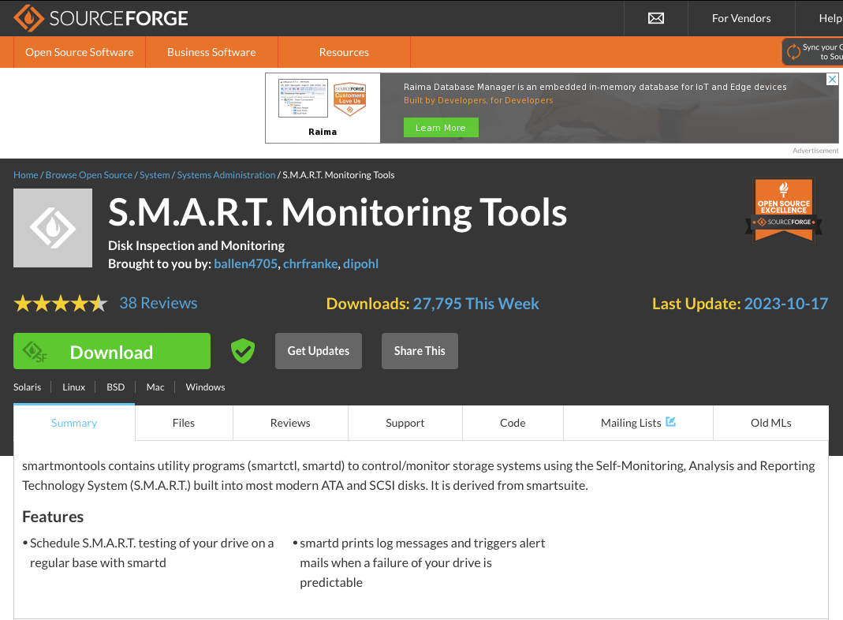The width and height of the screenshot is (843, 620).
Task: Click the S.M.A.R.T. Monitoring Tools page title
Action: click(x=338, y=212)
